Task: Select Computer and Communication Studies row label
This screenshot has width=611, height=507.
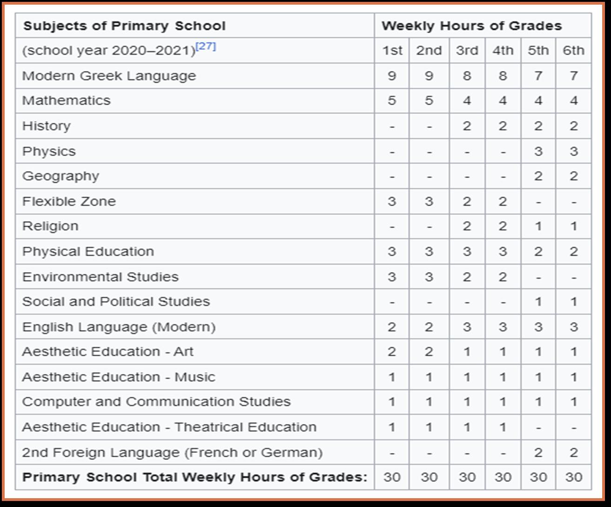Action: [x=156, y=402]
